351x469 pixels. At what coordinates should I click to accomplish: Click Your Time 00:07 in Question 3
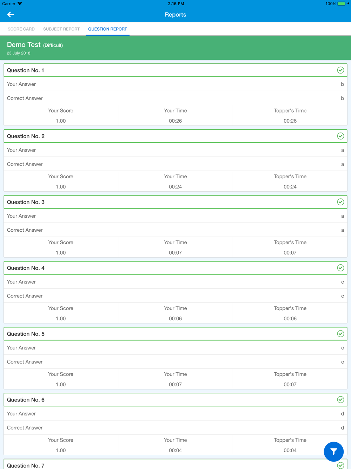pos(175,247)
